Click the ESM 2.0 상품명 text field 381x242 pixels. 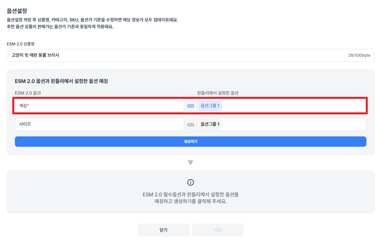click(190, 55)
